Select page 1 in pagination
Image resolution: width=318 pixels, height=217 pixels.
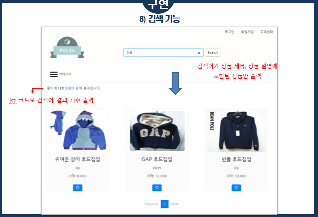(165, 204)
